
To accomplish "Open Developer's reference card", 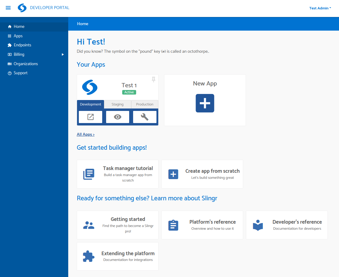I will 287,225.
